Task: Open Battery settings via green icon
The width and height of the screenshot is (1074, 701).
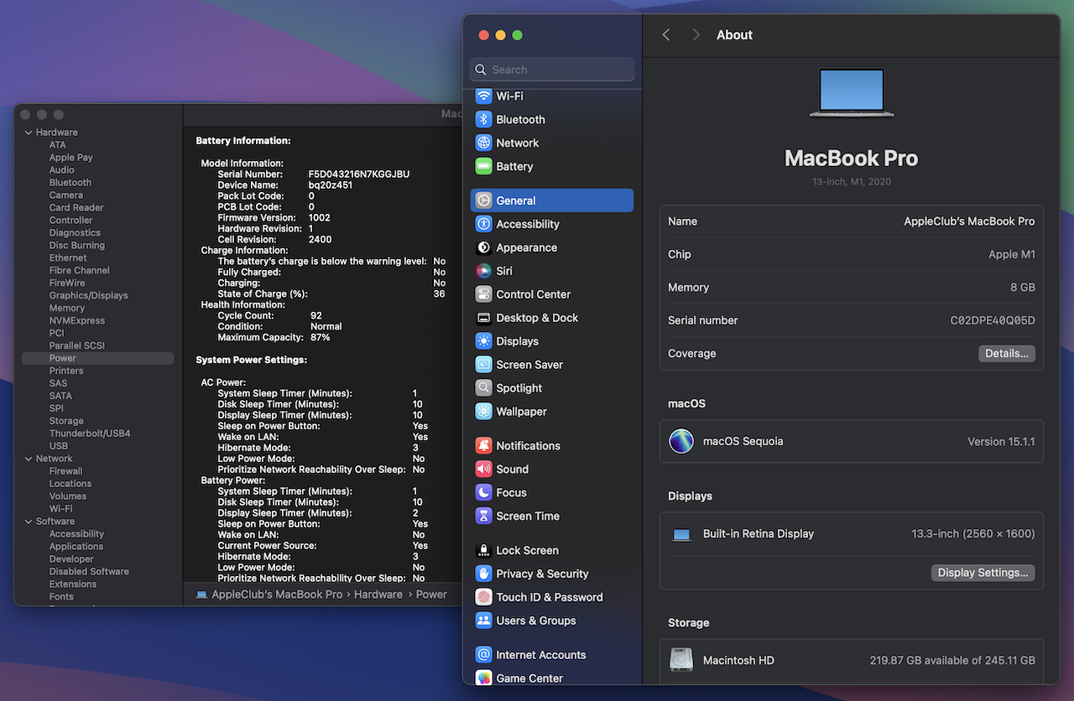Action: (x=483, y=167)
